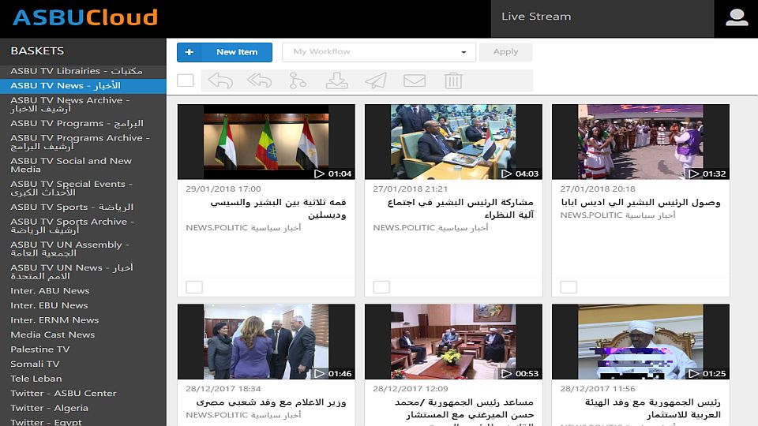Viewport: 758px width, 426px height.
Task: Open Palestine TV basket
Action: coord(83,349)
